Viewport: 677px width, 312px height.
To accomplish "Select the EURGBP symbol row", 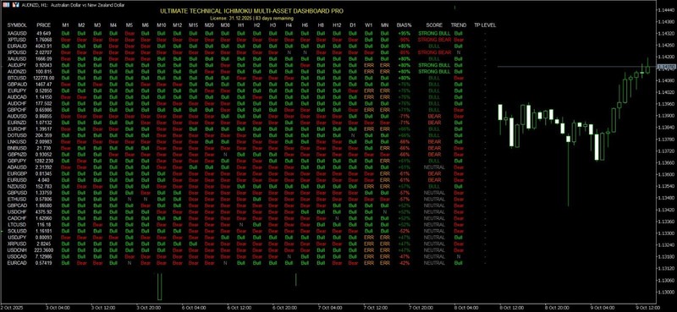I will click(x=17, y=173).
